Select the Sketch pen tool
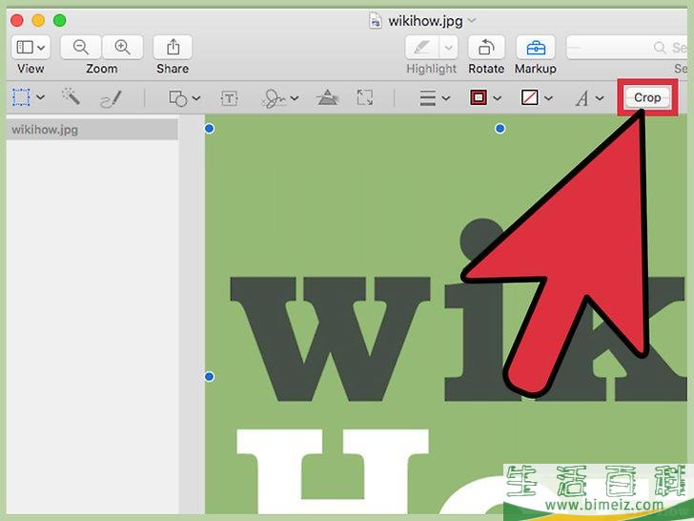This screenshot has height=521, width=694. (111, 99)
